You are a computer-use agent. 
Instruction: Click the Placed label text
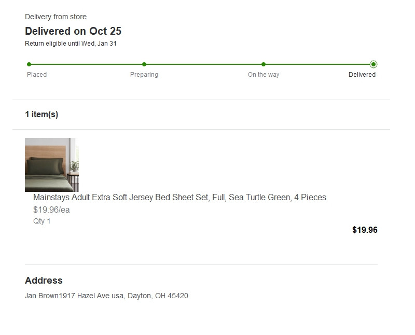[37, 75]
